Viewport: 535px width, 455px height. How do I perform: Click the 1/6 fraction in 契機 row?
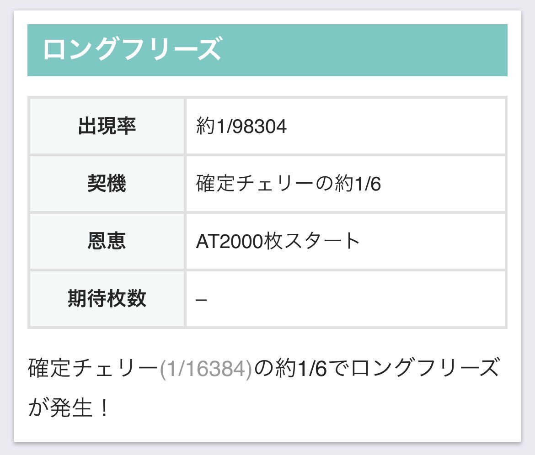(x=368, y=184)
